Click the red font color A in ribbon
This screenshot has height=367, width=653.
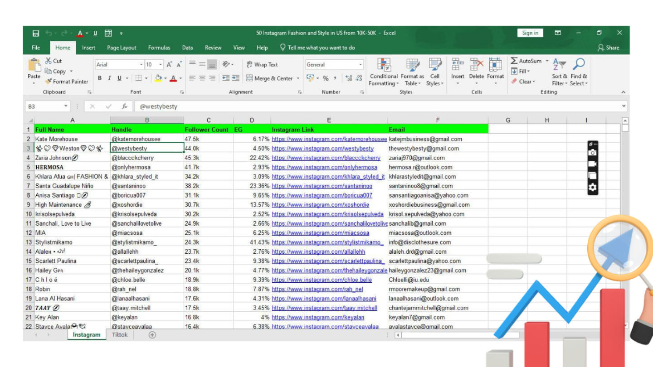coord(173,78)
